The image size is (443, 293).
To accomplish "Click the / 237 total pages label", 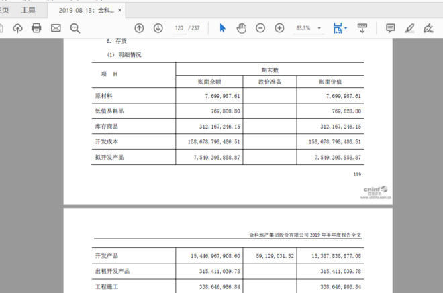I will [194, 28].
